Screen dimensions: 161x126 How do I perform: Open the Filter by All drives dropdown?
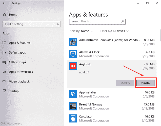115,31
